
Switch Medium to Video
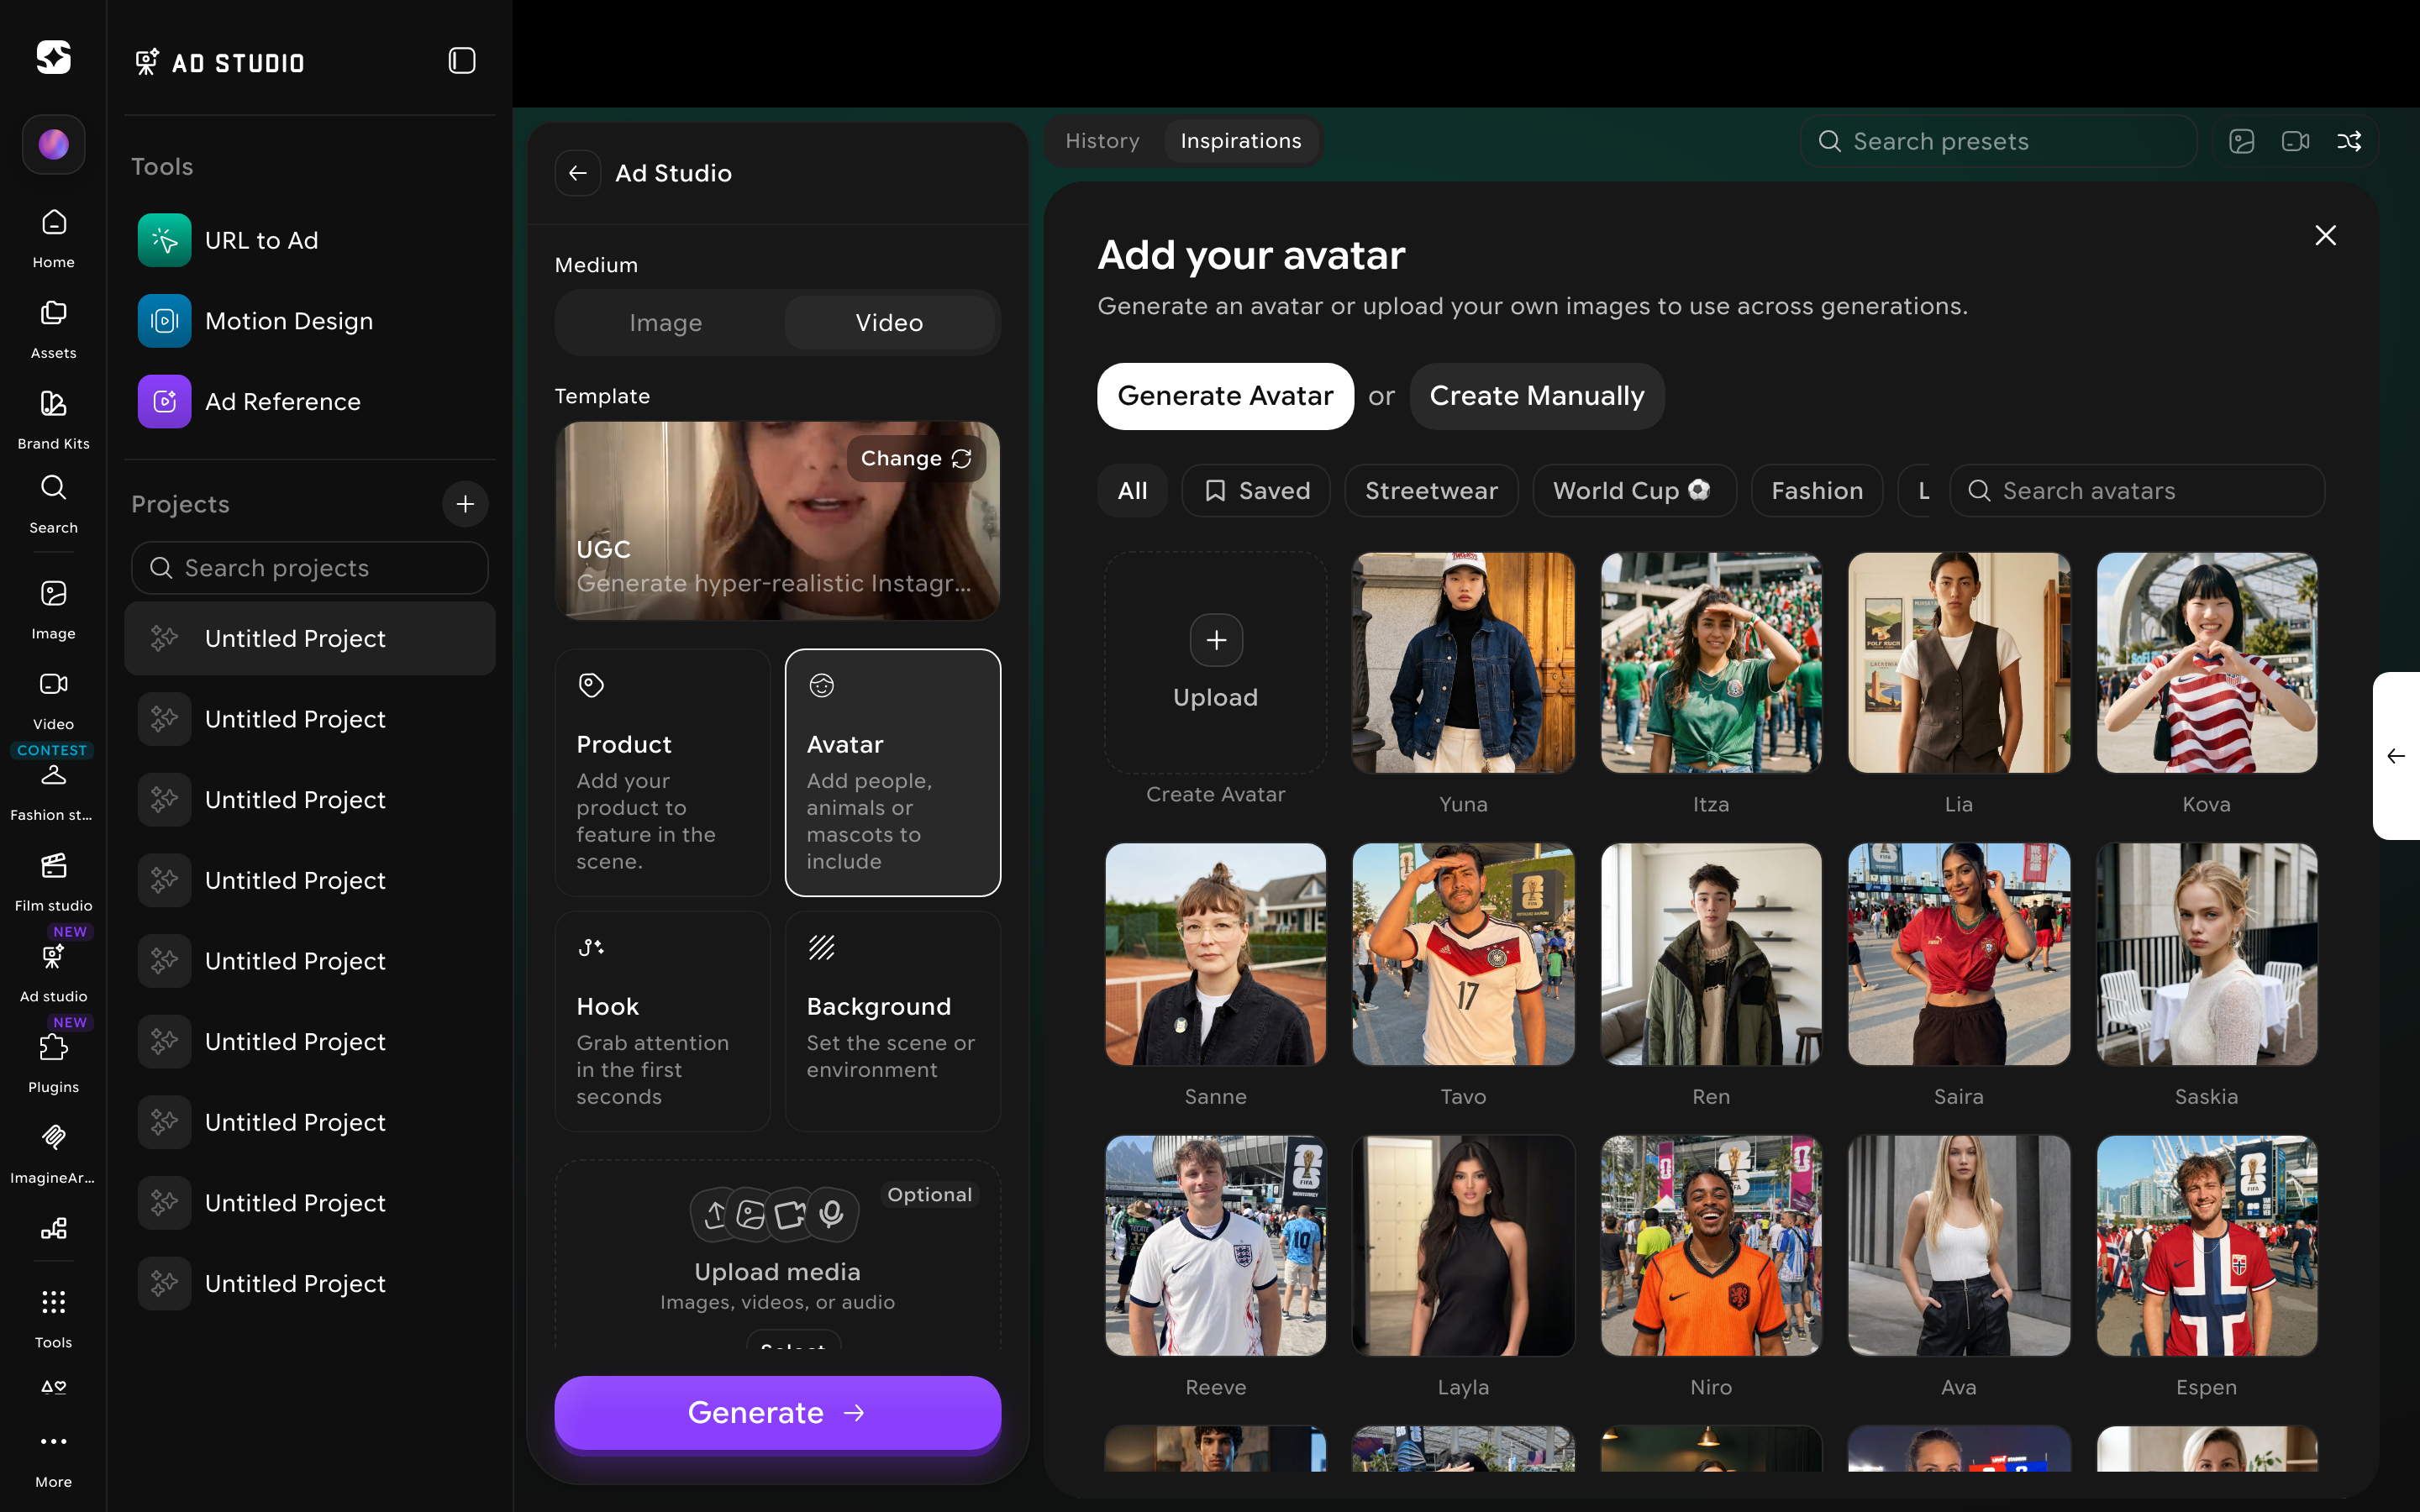point(889,322)
